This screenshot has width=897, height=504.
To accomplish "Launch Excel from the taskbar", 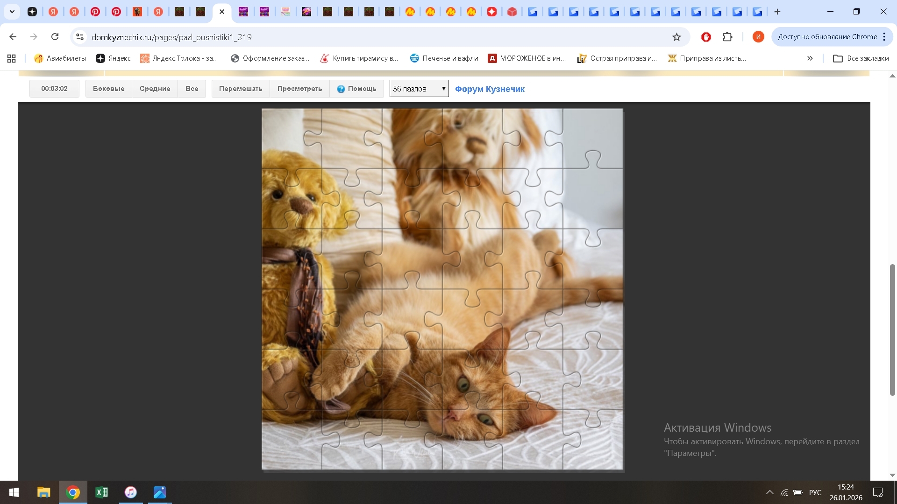I will click(x=101, y=492).
